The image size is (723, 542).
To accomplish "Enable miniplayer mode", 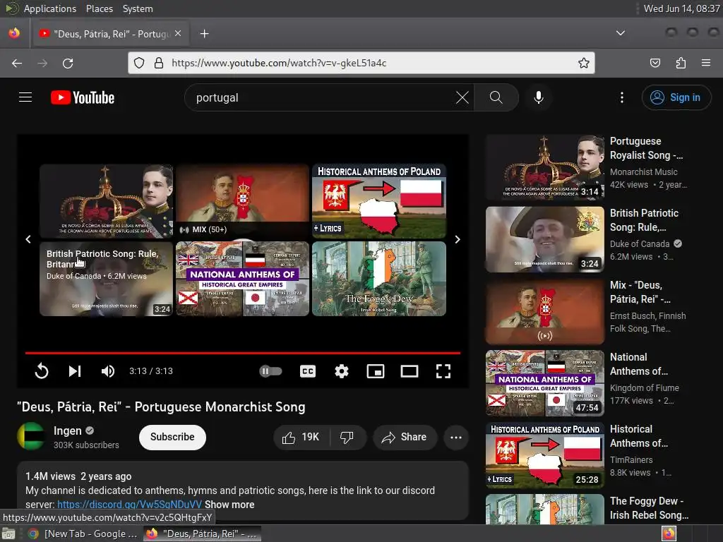I will pos(376,371).
